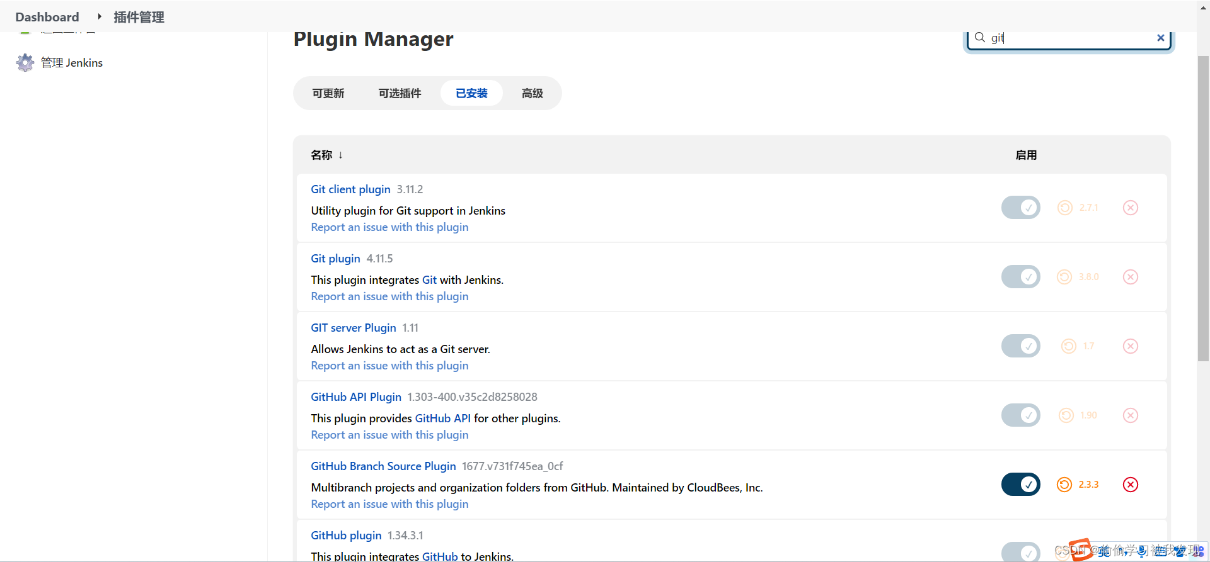
Task: Click Git client plugin version 3.11.2
Action: click(x=410, y=189)
